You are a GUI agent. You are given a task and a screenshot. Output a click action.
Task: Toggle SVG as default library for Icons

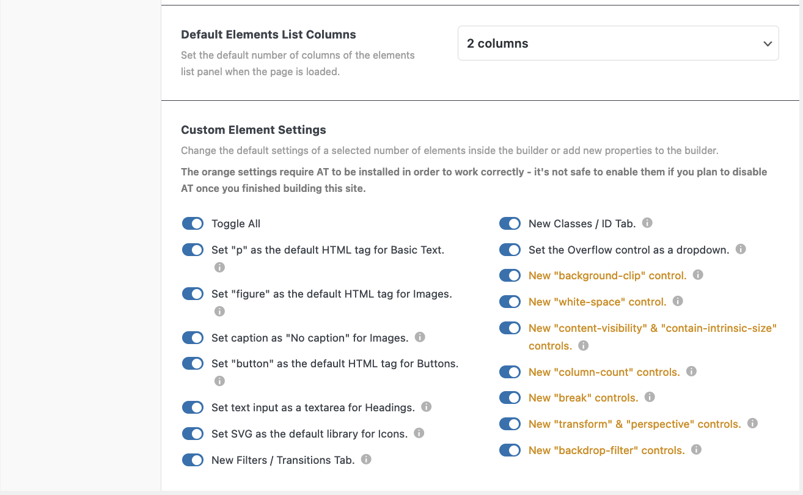click(x=193, y=434)
